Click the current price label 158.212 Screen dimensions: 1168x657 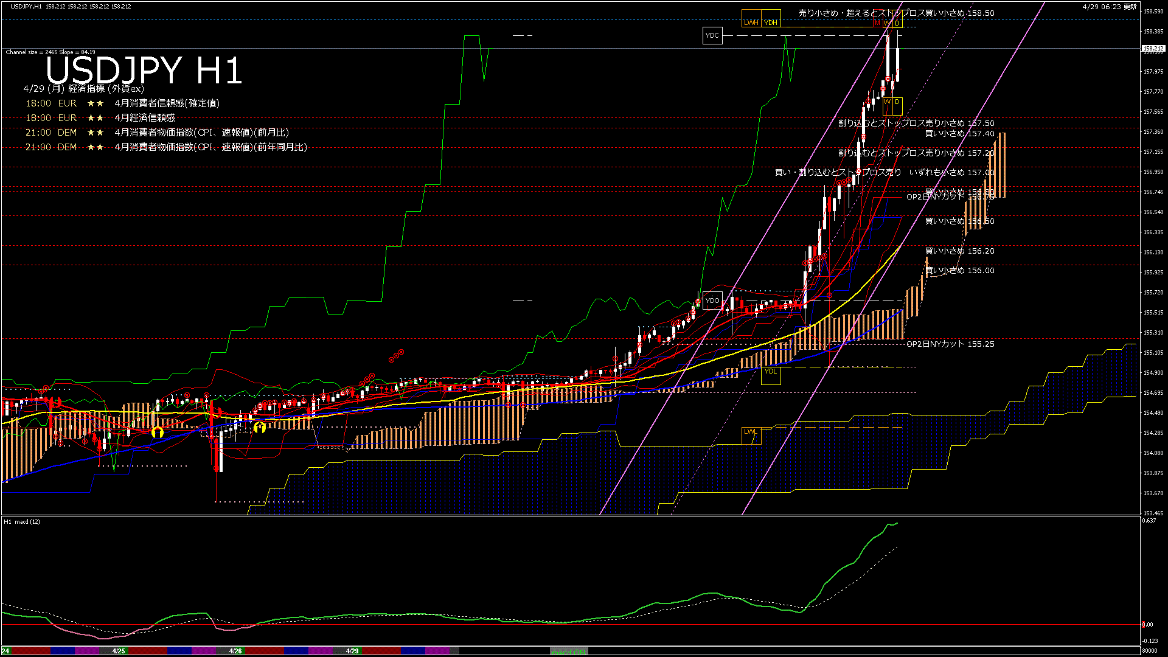1153,49
